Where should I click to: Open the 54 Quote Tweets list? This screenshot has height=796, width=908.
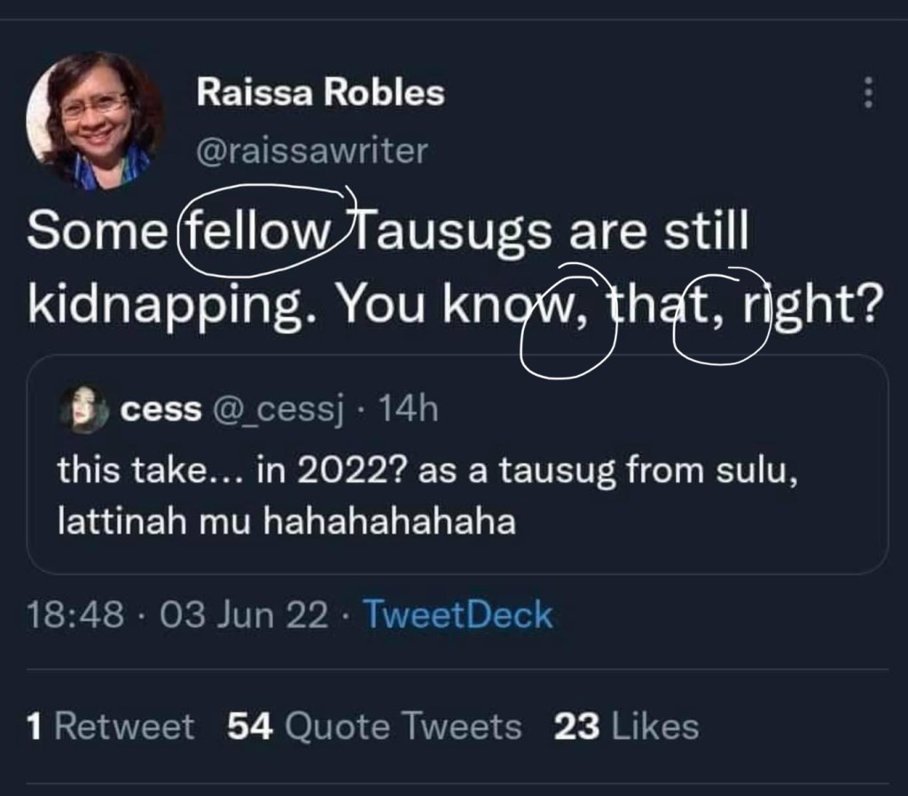[374, 727]
